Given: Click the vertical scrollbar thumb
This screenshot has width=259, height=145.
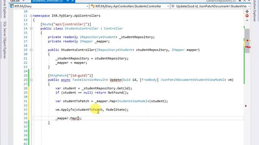Looking at the screenshot, I should (247, 41).
